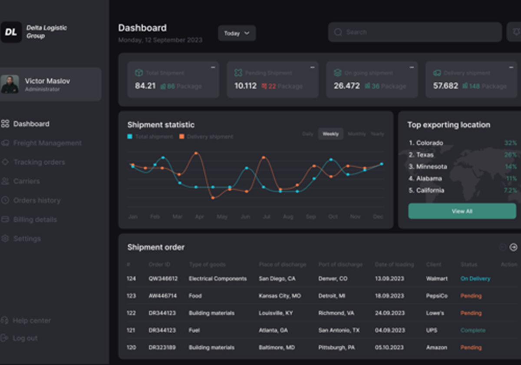Screen dimensions: 521x365
Task: Click the Search input field
Action: [415, 32]
